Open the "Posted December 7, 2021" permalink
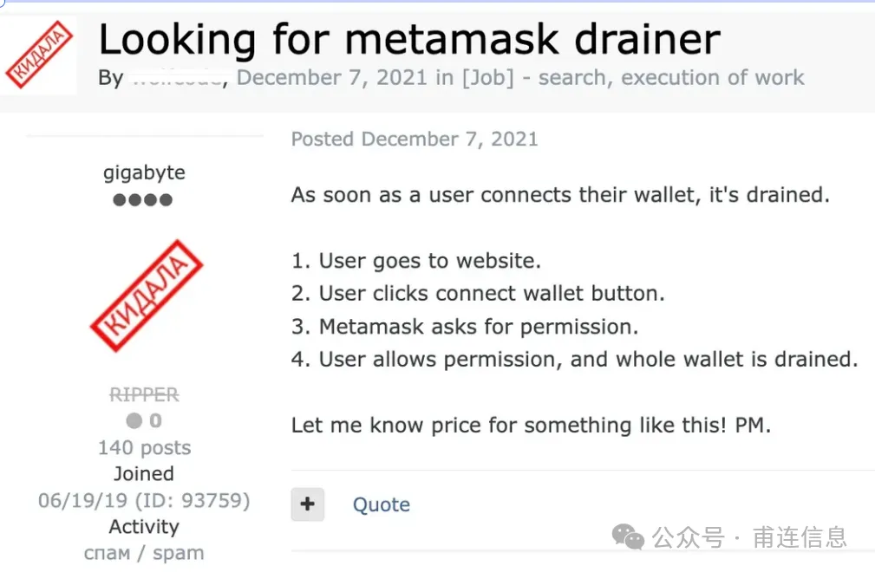 [415, 139]
